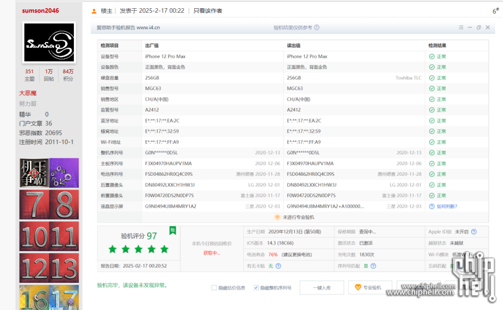Select the post floor number 6#
503x310 pixels.
(x=496, y=11)
